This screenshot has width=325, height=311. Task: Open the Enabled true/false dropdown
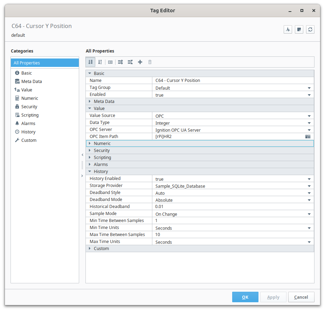[309, 95]
